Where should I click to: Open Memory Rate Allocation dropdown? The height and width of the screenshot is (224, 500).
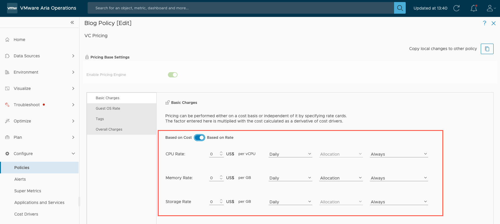(341, 178)
